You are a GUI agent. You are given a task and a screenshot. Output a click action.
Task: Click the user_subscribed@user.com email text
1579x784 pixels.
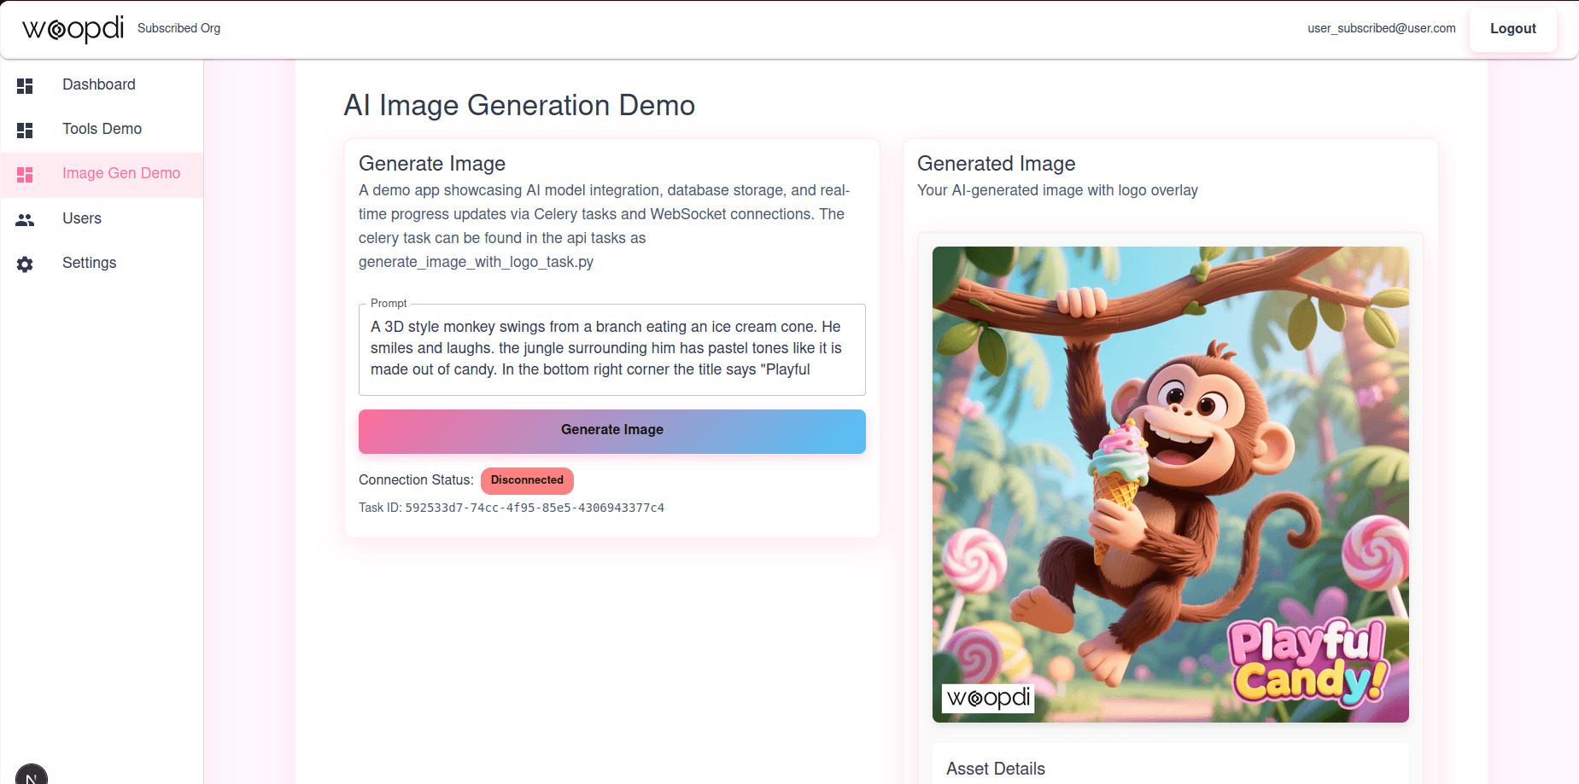pyautogui.click(x=1381, y=28)
